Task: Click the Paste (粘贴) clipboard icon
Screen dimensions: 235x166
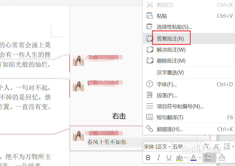Action: pos(150,16)
